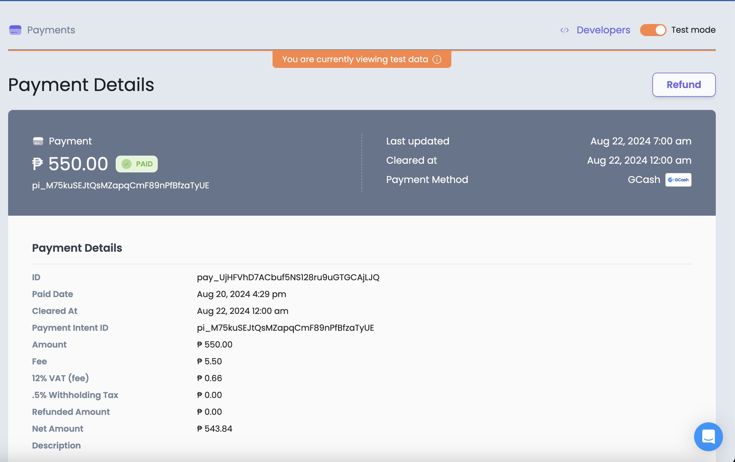Select the pay_ ID value text
Viewport: 735px width, 462px height.
(288, 277)
